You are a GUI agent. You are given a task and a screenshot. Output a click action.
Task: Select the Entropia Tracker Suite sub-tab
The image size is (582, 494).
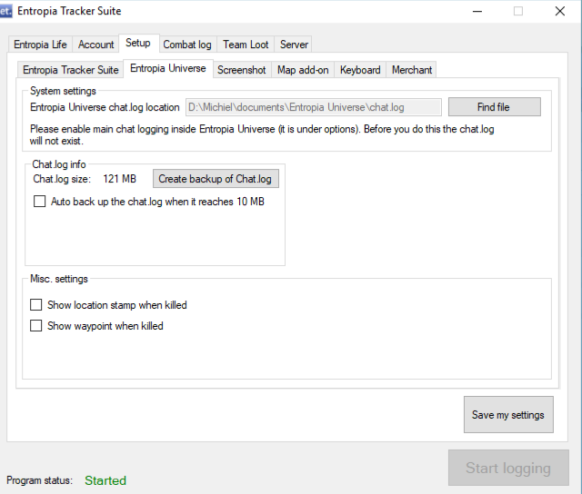click(71, 70)
